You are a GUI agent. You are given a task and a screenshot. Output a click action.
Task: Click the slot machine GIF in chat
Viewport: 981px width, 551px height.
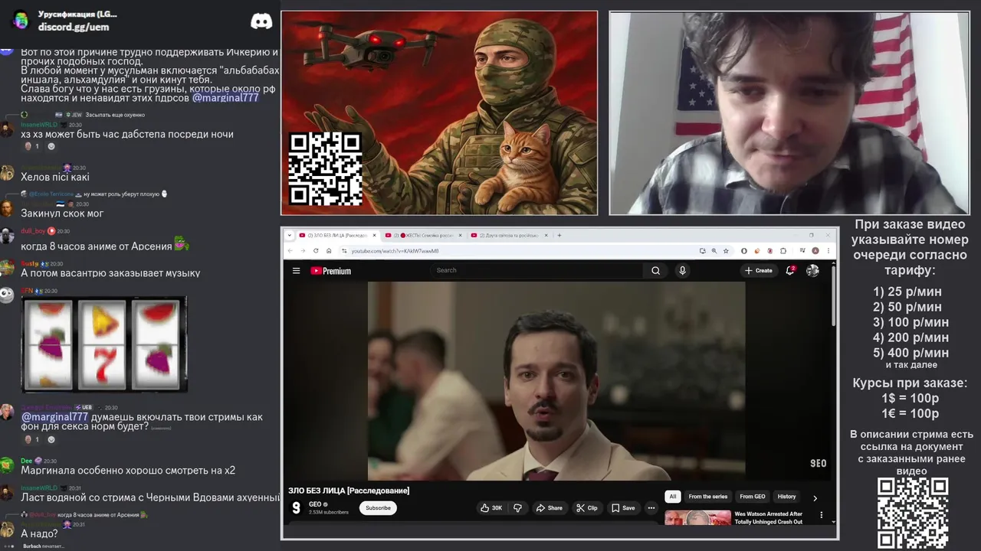click(x=104, y=344)
